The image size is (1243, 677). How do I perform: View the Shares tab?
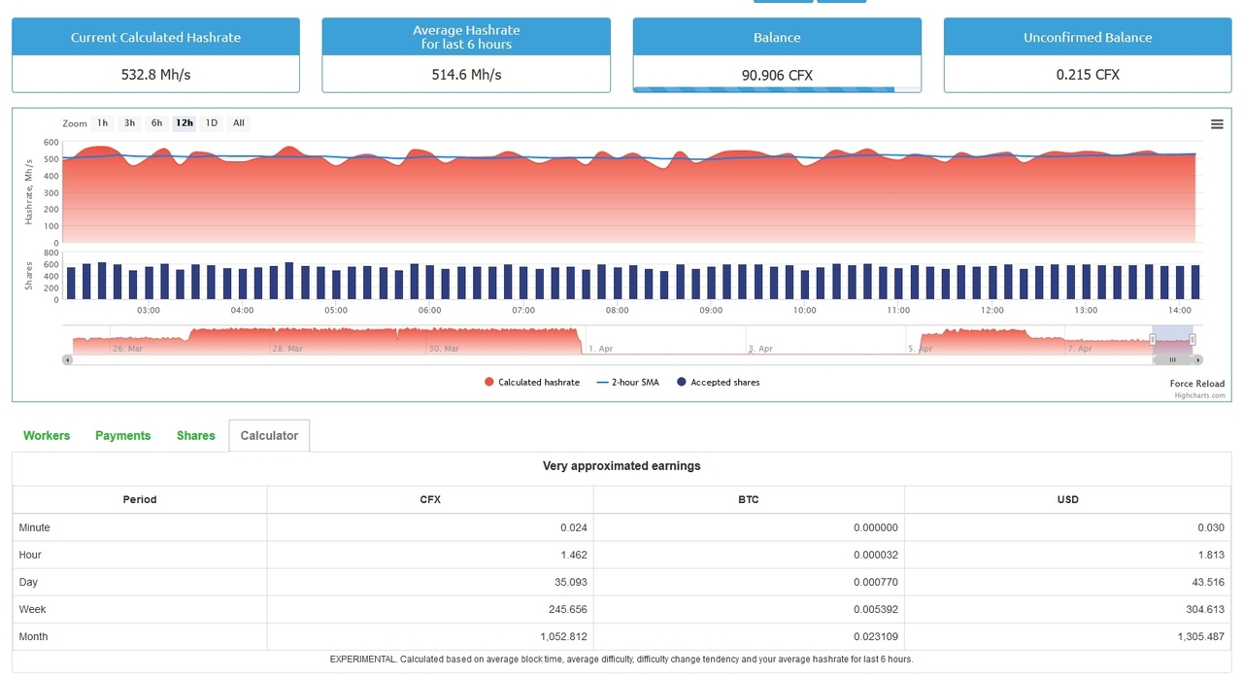(195, 436)
